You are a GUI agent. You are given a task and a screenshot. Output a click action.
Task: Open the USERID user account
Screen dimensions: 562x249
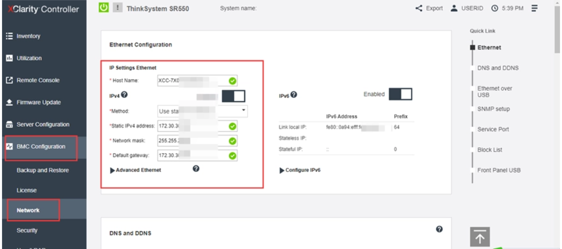click(x=467, y=8)
